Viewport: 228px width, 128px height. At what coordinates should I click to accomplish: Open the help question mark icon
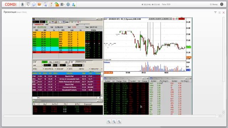[x=222, y=4]
